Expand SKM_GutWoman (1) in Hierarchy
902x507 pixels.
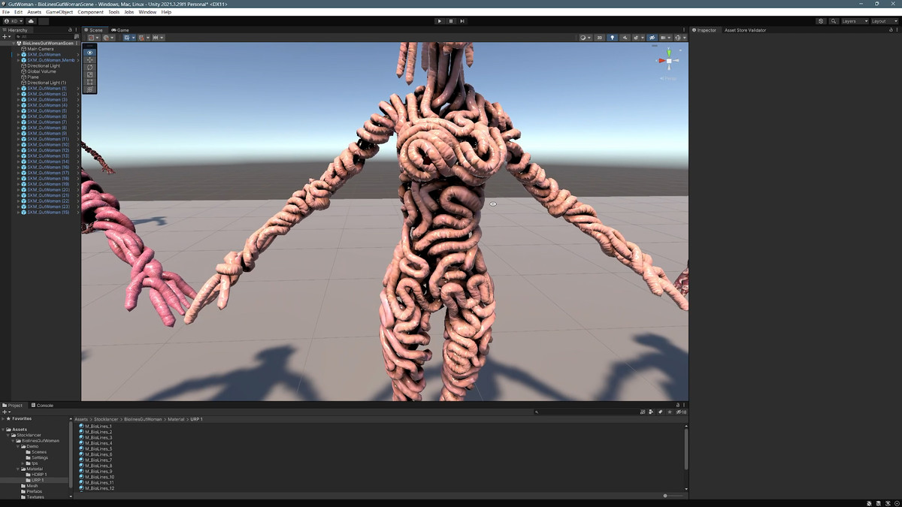19,89
